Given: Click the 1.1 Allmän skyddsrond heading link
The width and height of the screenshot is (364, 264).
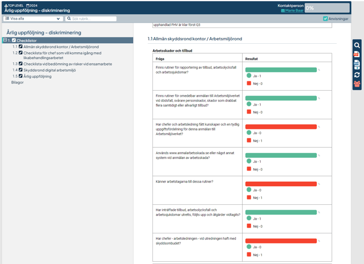Looking at the screenshot, I should pos(197,39).
